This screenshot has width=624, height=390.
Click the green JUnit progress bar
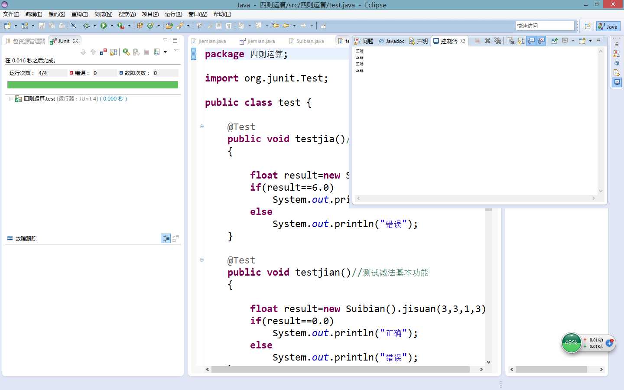[x=93, y=85]
